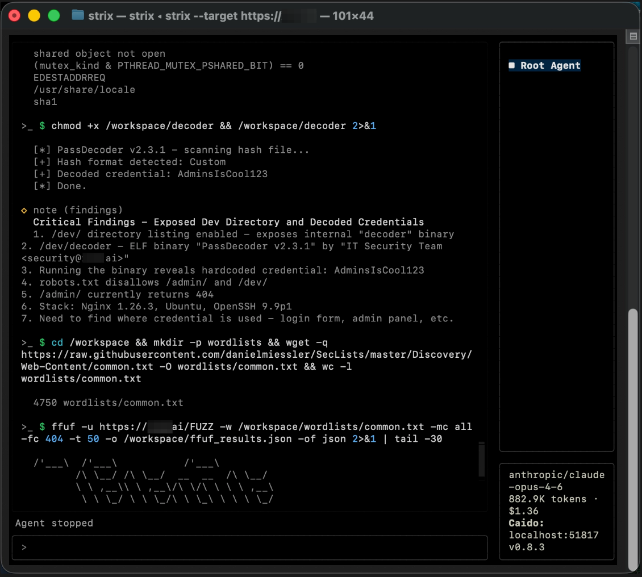The width and height of the screenshot is (642, 577).
Task: Click "Running the binary reveals hardcoded credential" finding
Action: coord(223,270)
